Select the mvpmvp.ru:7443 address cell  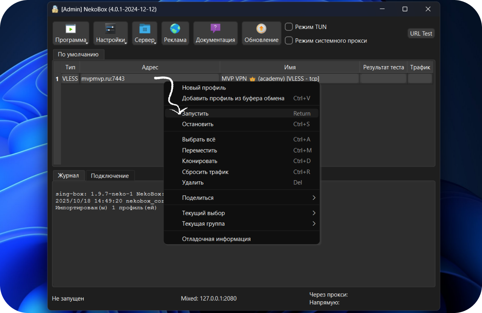click(x=113, y=79)
